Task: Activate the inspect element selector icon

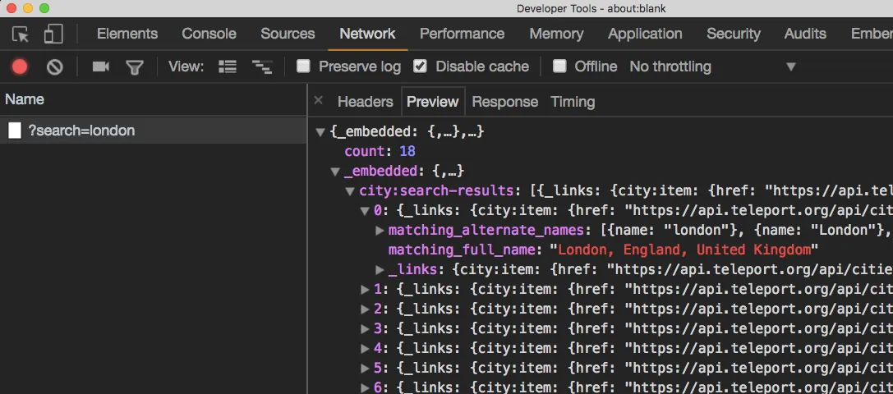Action: (21, 34)
